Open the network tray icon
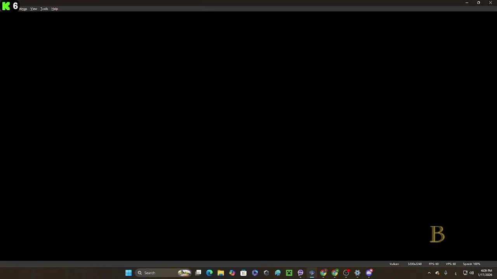The image size is (497, 279). [465, 273]
